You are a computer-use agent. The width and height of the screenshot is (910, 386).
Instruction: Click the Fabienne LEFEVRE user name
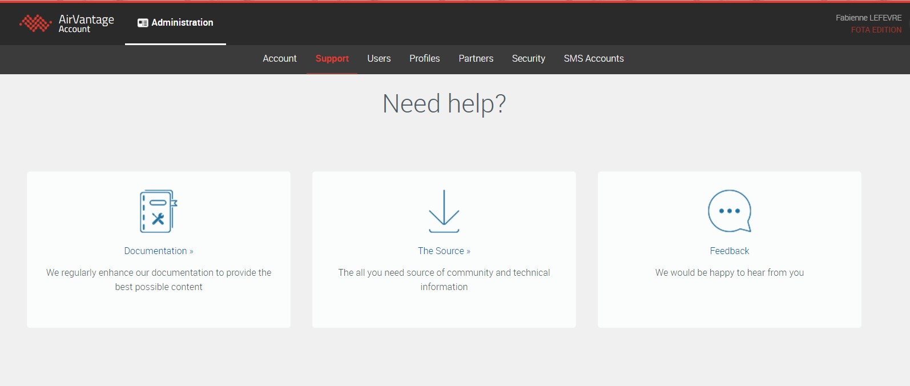[x=869, y=18]
